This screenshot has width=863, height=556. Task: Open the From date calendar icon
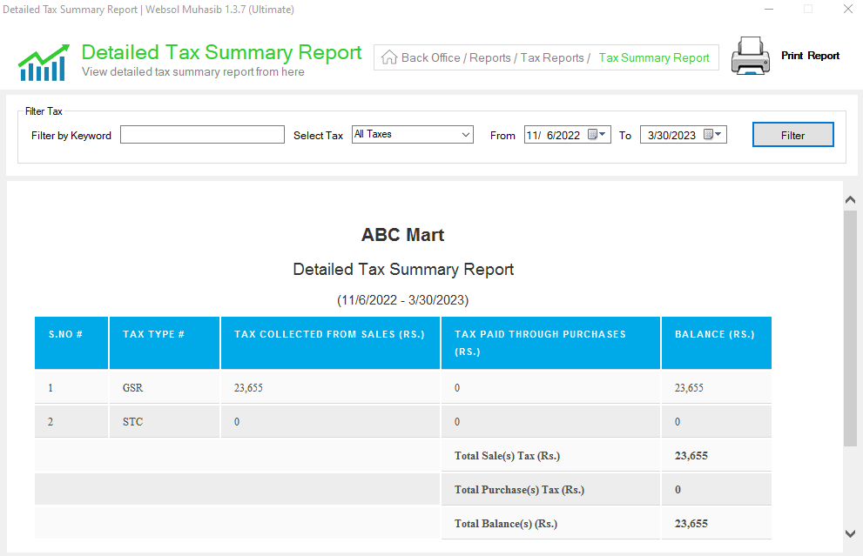click(x=592, y=134)
